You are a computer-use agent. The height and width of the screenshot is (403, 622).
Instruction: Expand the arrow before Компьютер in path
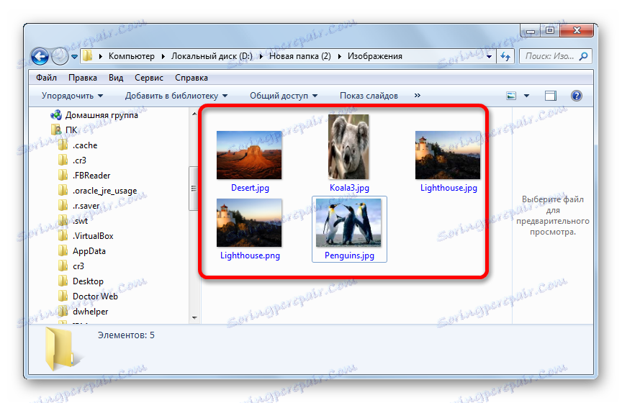click(x=101, y=57)
